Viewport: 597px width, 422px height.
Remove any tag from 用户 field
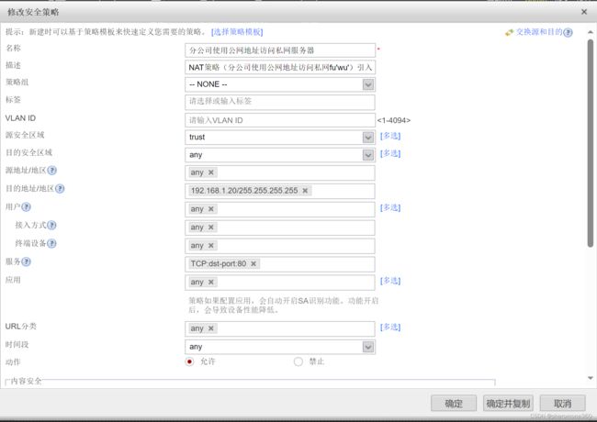[x=211, y=209]
